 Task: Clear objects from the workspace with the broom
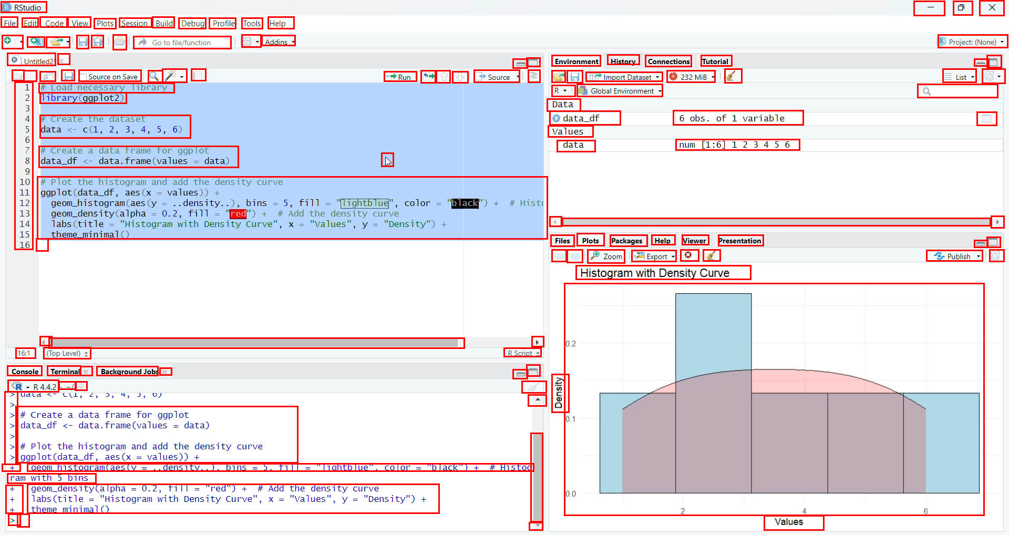click(733, 76)
